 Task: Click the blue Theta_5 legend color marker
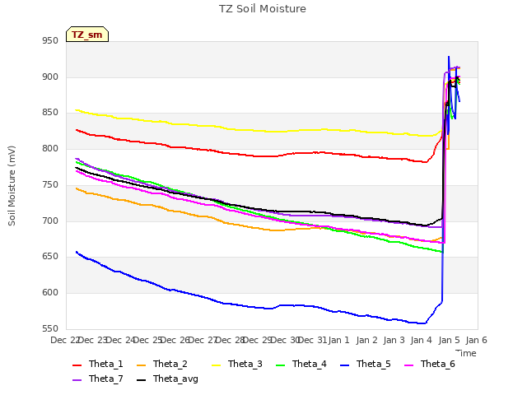click(x=344, y=365)
